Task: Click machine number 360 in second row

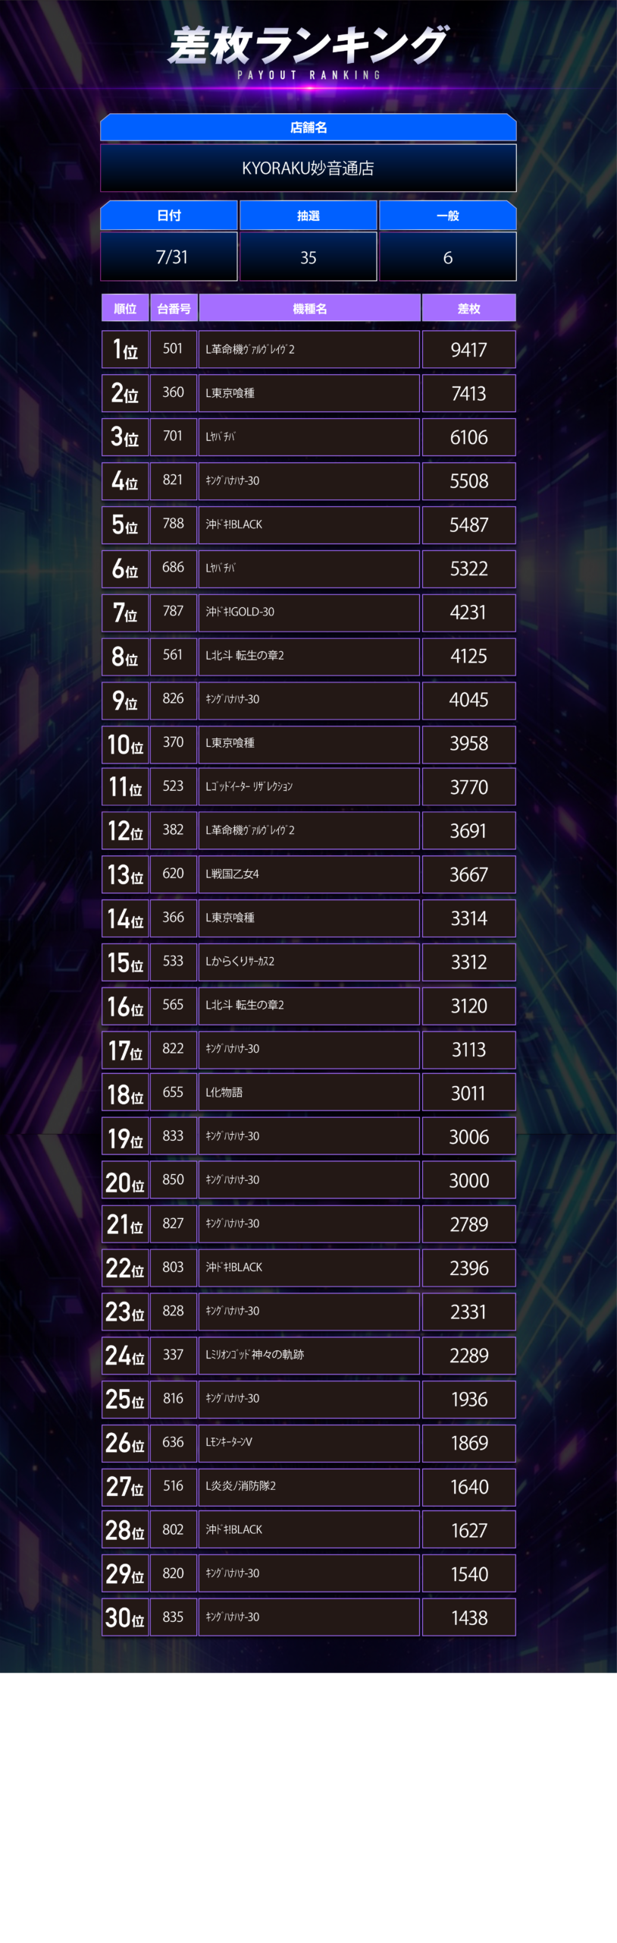Action: click(174, 393)
